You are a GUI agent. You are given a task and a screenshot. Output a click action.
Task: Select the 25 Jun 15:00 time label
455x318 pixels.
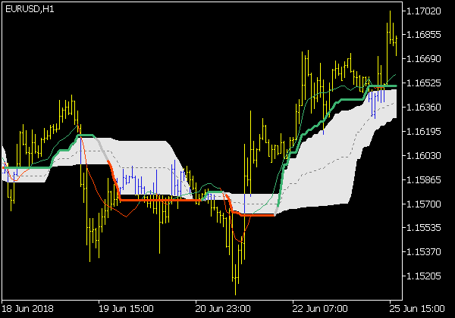click(x=418, y=310)
